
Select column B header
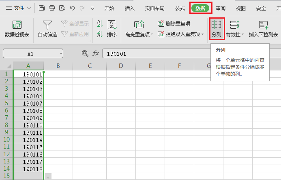click(x=58, y=66)
